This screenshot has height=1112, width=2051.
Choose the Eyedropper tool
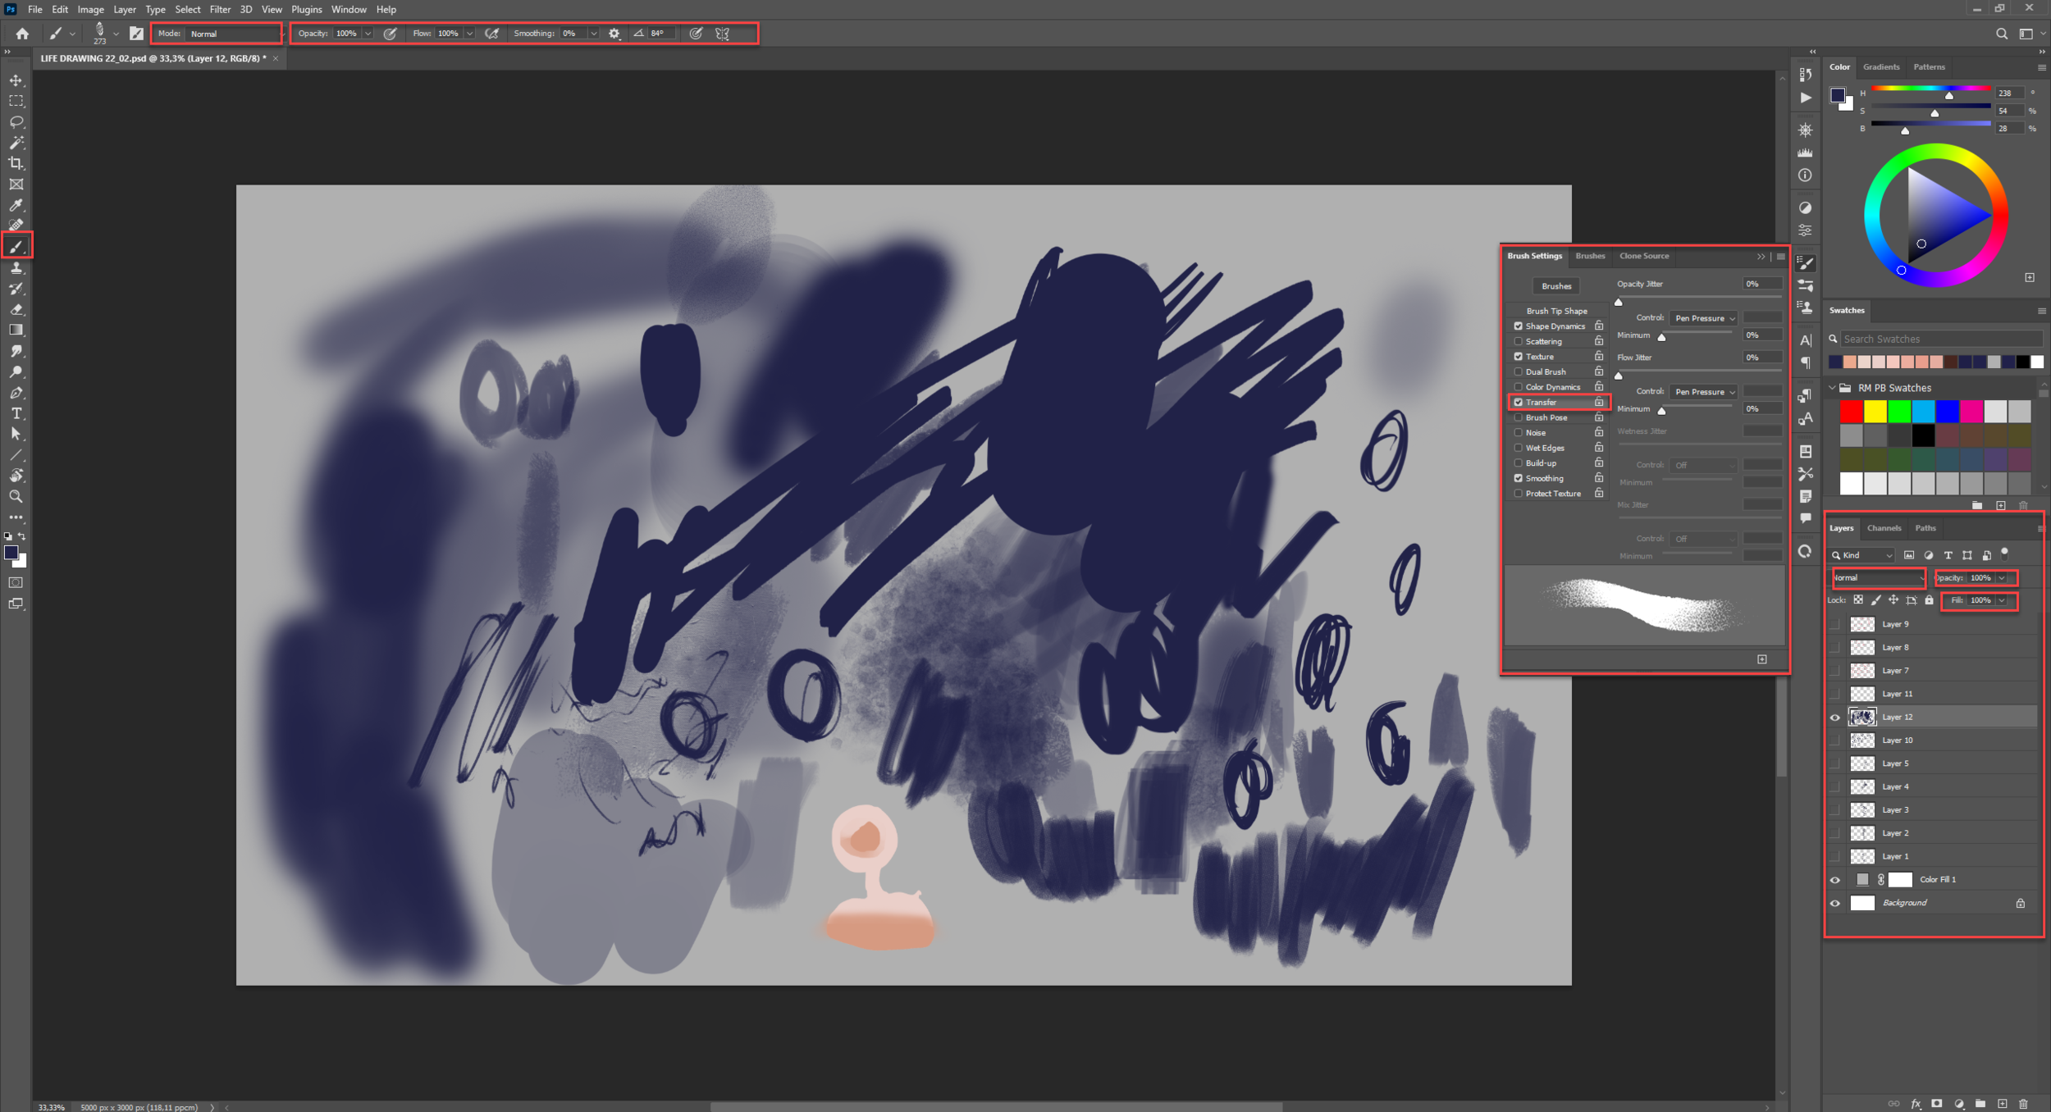pyautogui.click(x=16, y=205)
